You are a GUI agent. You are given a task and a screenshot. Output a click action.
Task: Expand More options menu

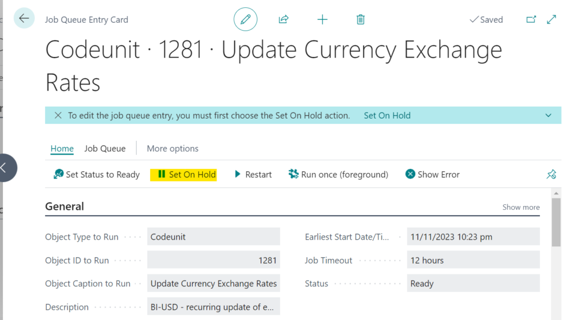click(173, 148)
